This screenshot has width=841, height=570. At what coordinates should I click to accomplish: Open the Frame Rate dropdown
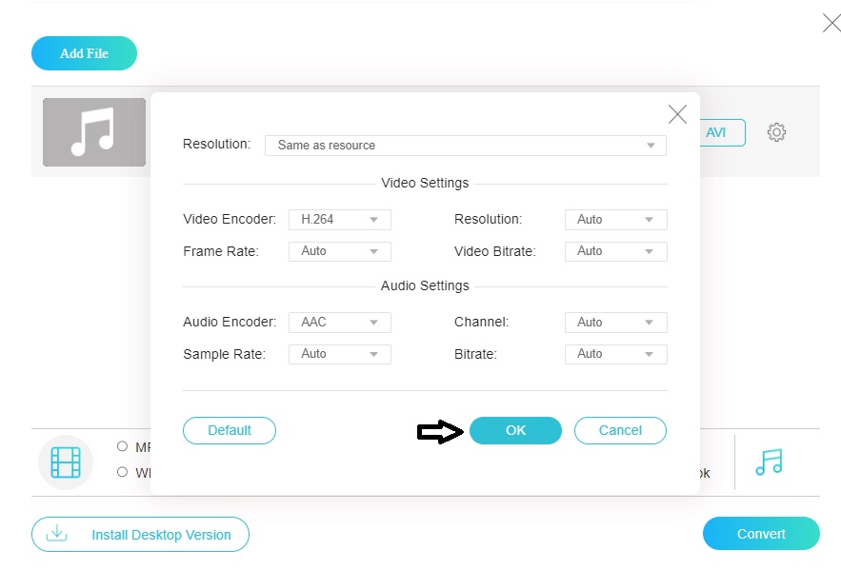[339, 251]
